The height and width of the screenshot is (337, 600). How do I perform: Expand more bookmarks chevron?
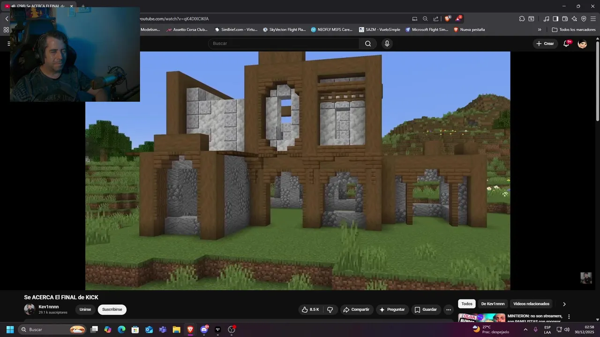tap(540, 29)
